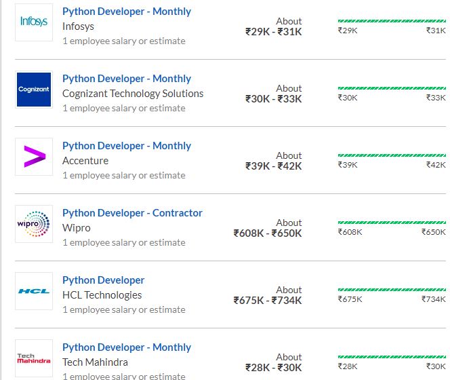Screen dimensions: 450x380
Task: Click the Infosys ₹29K-₹31K salary range bar
Action: pos(392,21)
